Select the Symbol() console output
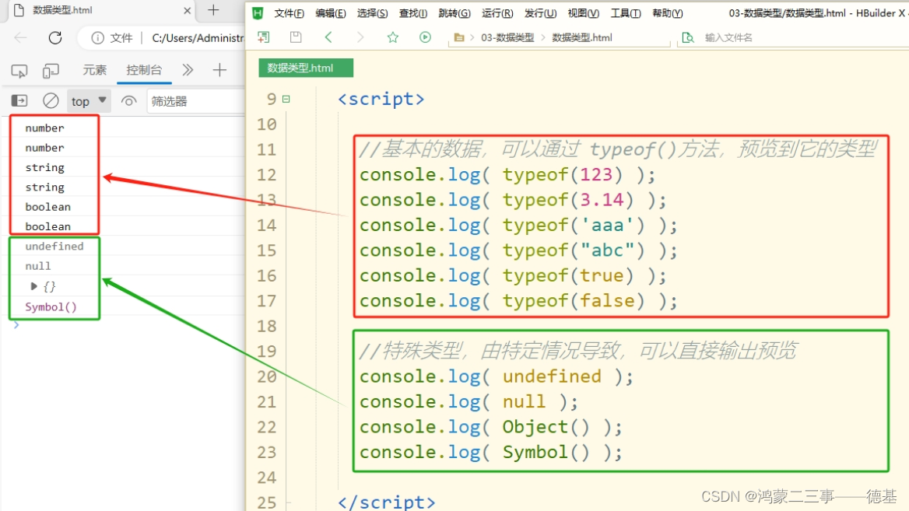The image size is (909, 511). [51, 306]
